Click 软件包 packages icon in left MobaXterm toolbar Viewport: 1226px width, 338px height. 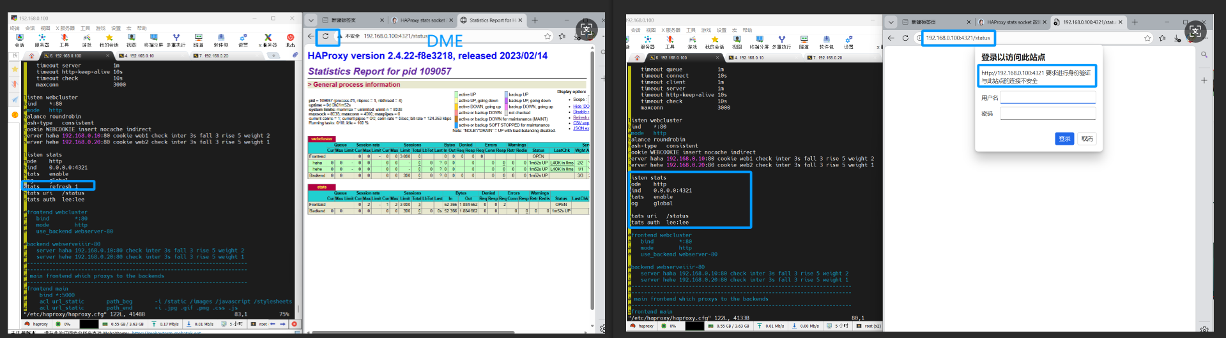pos(221,41)
